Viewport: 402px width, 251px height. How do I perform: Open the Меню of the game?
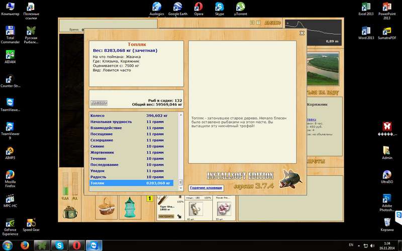(272, 23)
